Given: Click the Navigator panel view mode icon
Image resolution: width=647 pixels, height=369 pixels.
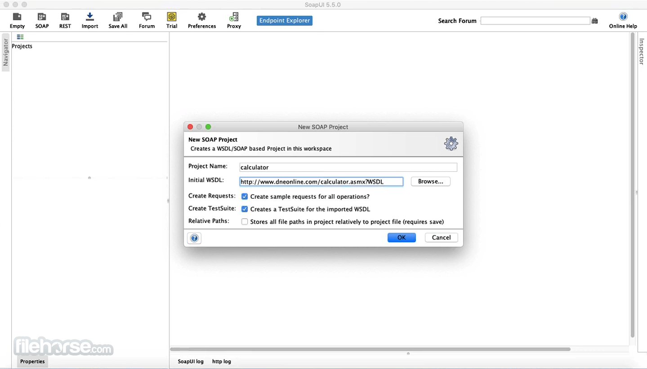Looking at the screenshot, I should 20,37.
